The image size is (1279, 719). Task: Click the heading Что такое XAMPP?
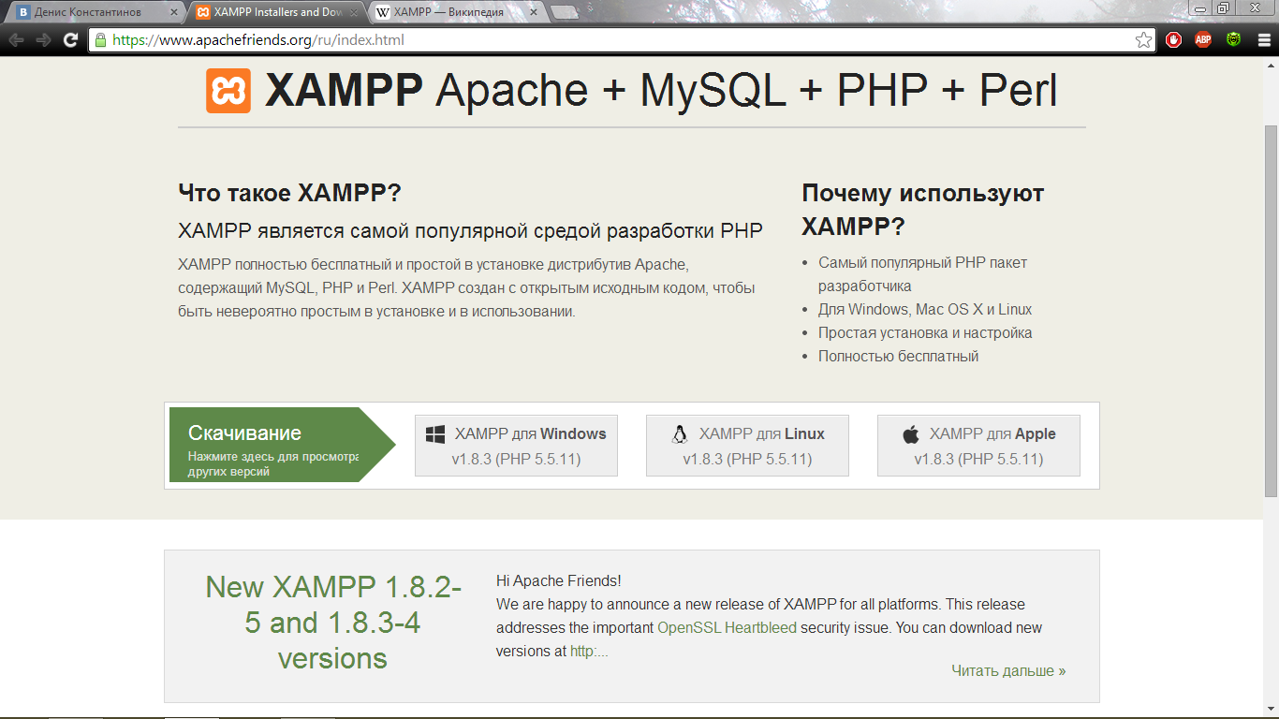click(x=289, y=194)
